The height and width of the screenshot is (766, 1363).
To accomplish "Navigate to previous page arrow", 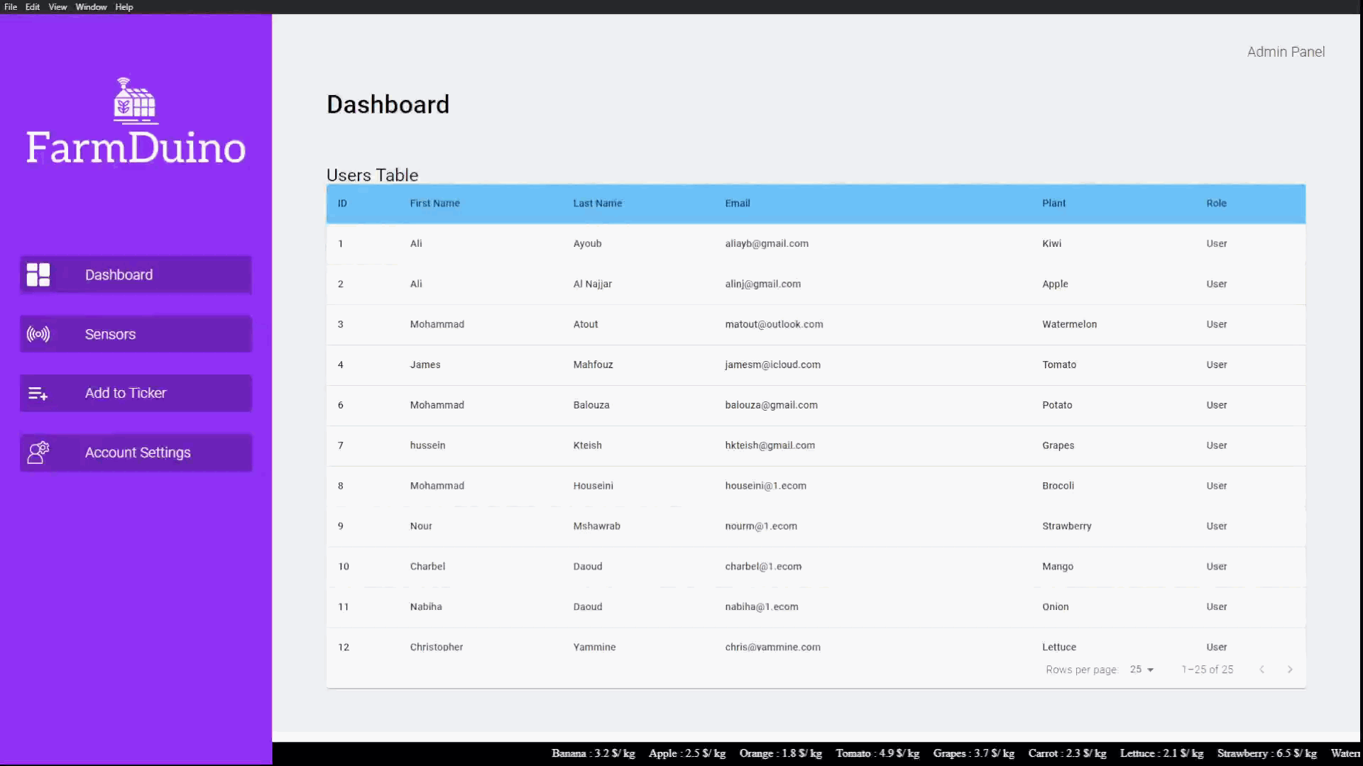I will tap(1262, 669).
